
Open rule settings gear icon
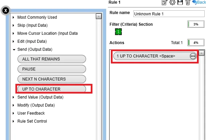click(x=173, y=2)
